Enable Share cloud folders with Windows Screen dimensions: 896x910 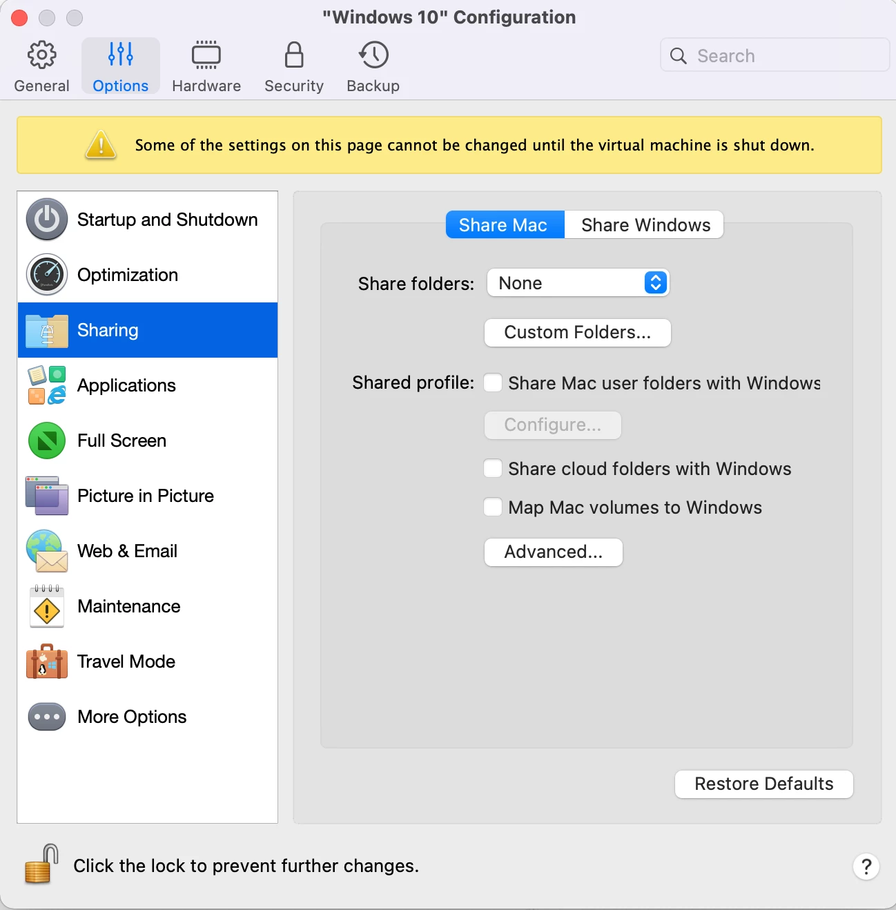click(x=493, y=468)
